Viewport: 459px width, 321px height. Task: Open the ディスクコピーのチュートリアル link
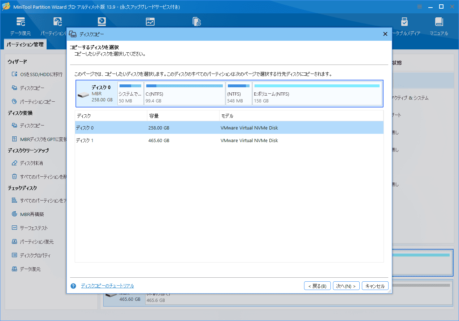[107, 286]
